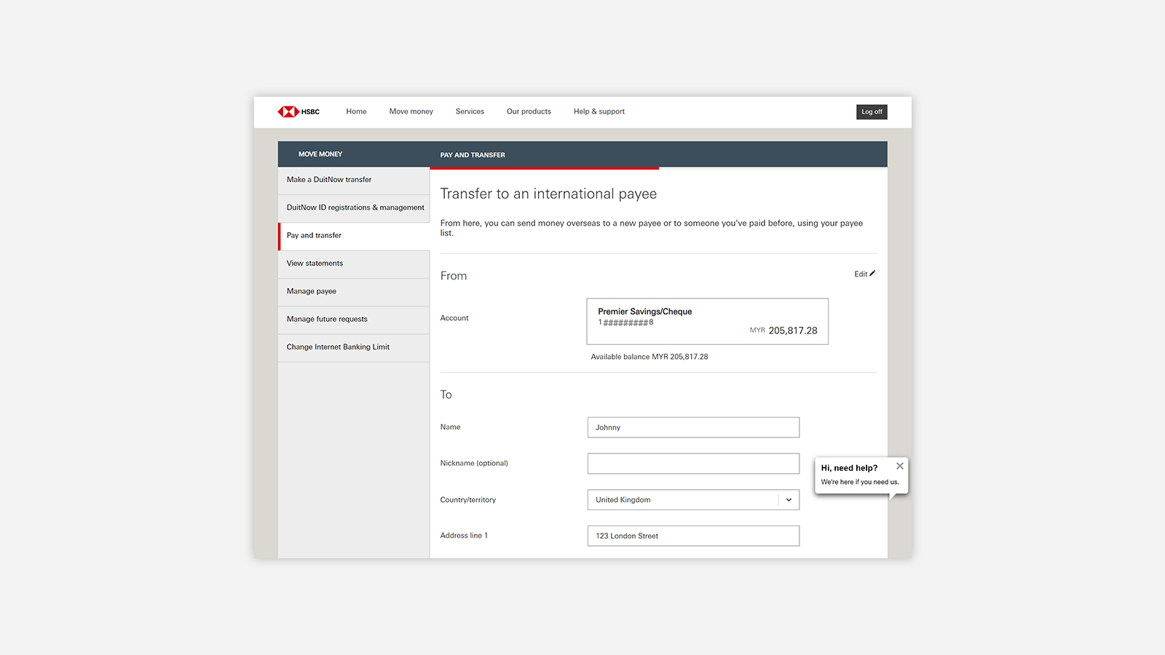
Task: Open the Home menu
Action: pos(356,111)
